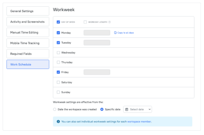Click the Sunday label

(66, 92)
